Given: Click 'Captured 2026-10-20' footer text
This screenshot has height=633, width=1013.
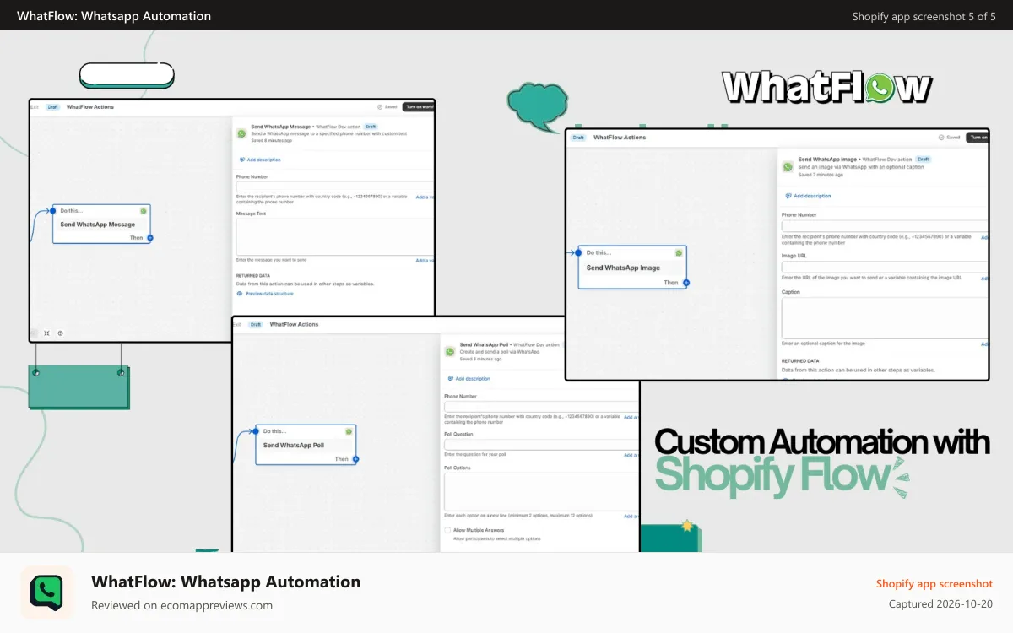Looking at the screenshot, I should pyautogui.click(x=940, y=604).
